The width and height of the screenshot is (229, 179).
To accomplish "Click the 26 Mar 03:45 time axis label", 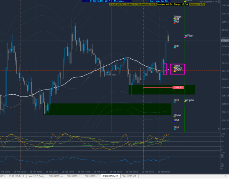I will click(x=132, y=172).
